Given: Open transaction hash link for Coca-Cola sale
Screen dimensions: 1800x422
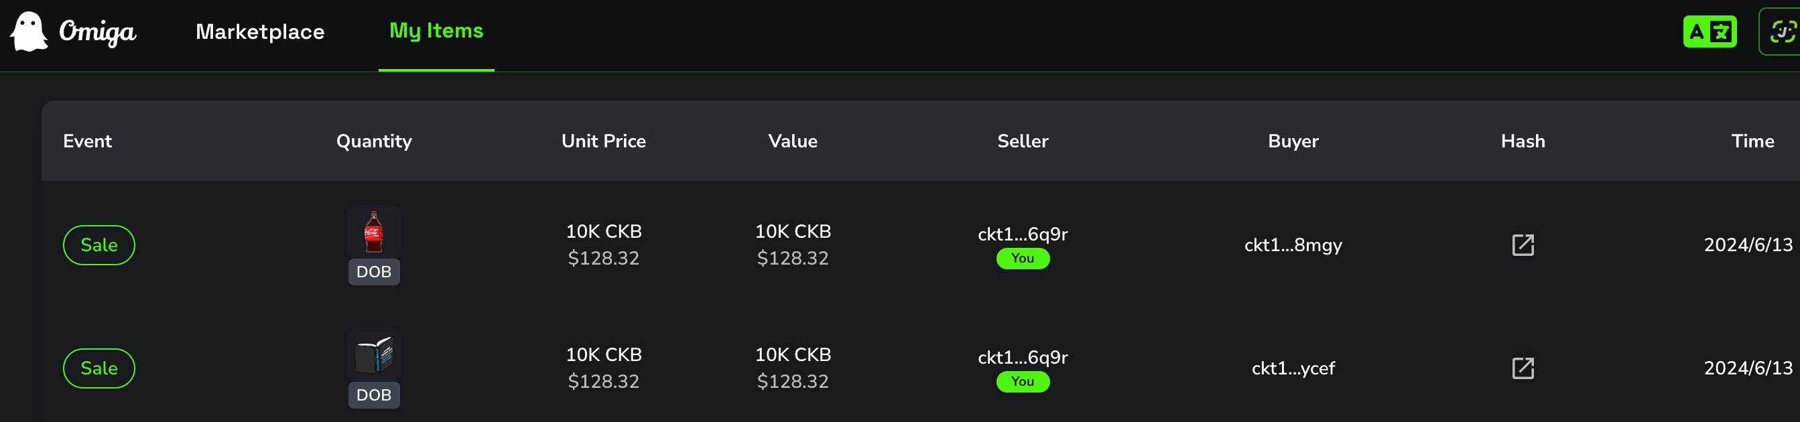Looking at the screenshot, I should [x=1523, y=245].
